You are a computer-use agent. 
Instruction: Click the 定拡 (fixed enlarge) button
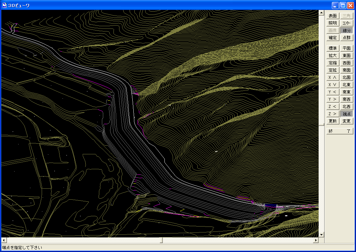[x=333, y=70]
